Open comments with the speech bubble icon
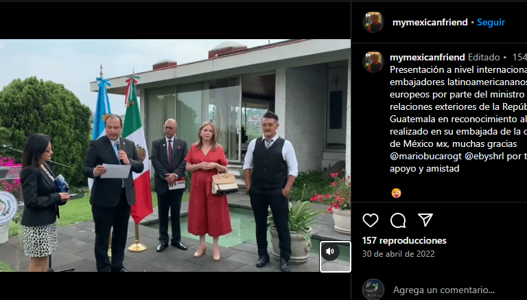527x300 pixels. point(398,220)
